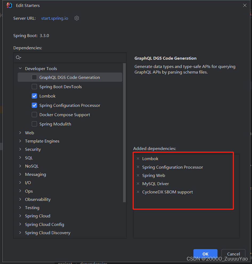The width and height of the screenshot is (252, 264).
Task: Enable Docker Compose Support checkbox
Action: click(34, 115)
